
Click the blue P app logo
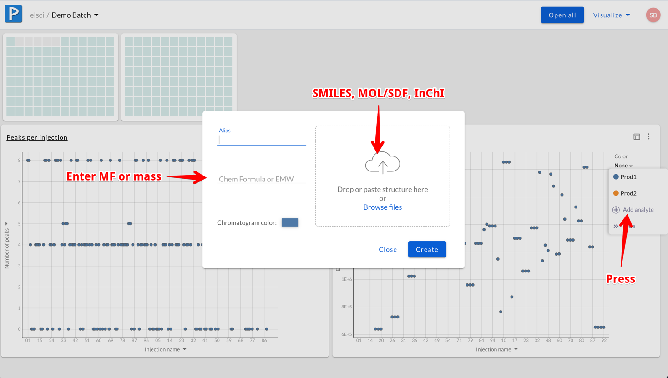tap(14, 14)
